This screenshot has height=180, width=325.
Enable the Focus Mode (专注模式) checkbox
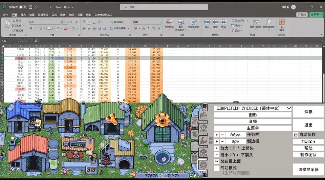pyautogui.click(x=217, y=168)
